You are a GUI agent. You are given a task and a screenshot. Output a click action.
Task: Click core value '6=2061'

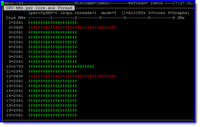(16, 47)
